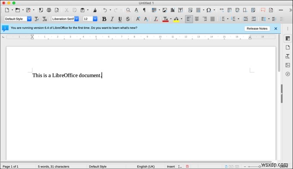Run Spelling check icon
The height and width of the screenshot is (169, 293).
pos(136,10)
